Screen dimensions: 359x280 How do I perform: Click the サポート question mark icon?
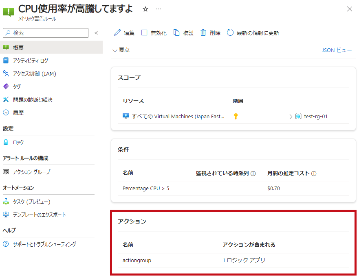click(x=6, y=244)
